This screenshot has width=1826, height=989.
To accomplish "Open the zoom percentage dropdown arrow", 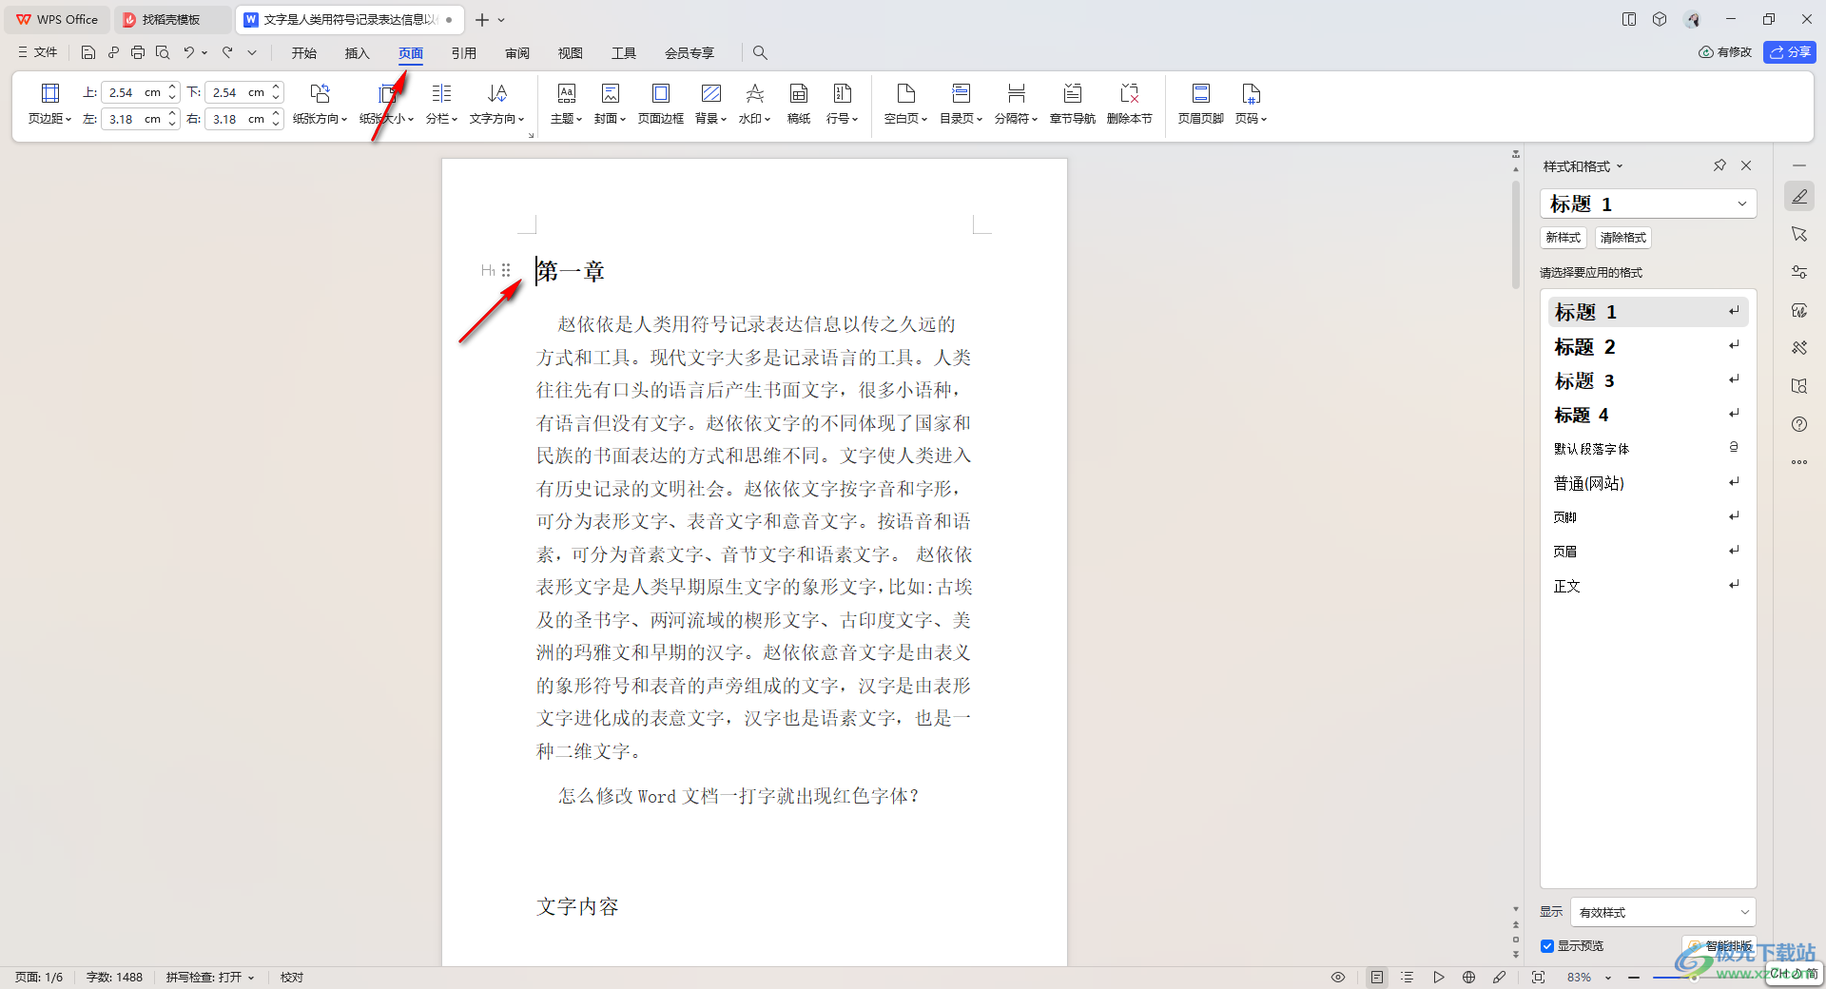I will coord(1608,978).
